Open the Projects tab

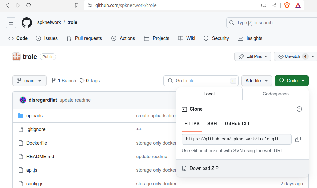click(x=157, y=38)
